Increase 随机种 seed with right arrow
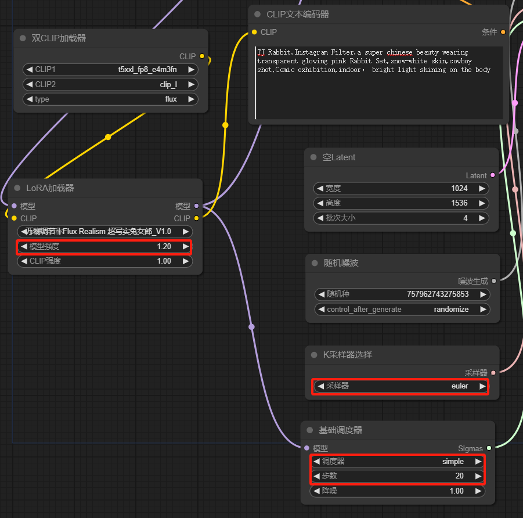Viewport: 523px width, 518px height. pyautogui.click(x=483, y=294)
